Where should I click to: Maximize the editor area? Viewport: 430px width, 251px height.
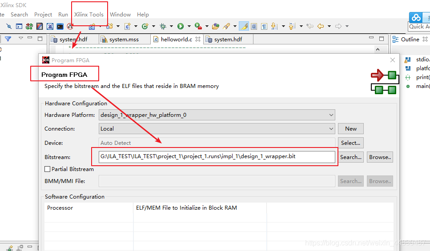coord(382,39)
